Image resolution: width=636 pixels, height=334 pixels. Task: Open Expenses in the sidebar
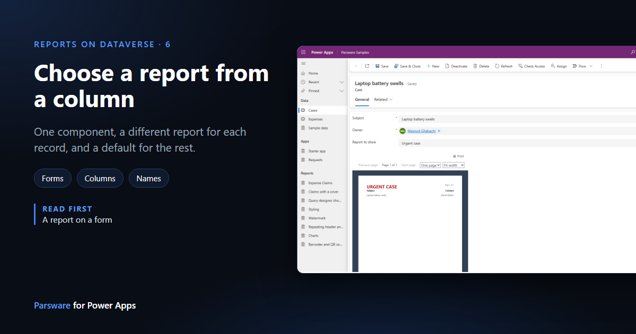[322, 119]
